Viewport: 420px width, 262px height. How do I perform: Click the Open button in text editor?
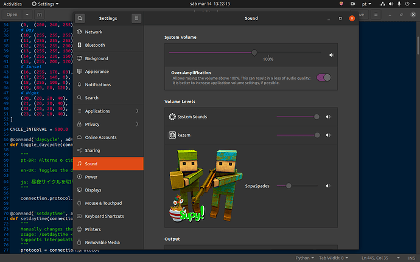pos(12,14)
